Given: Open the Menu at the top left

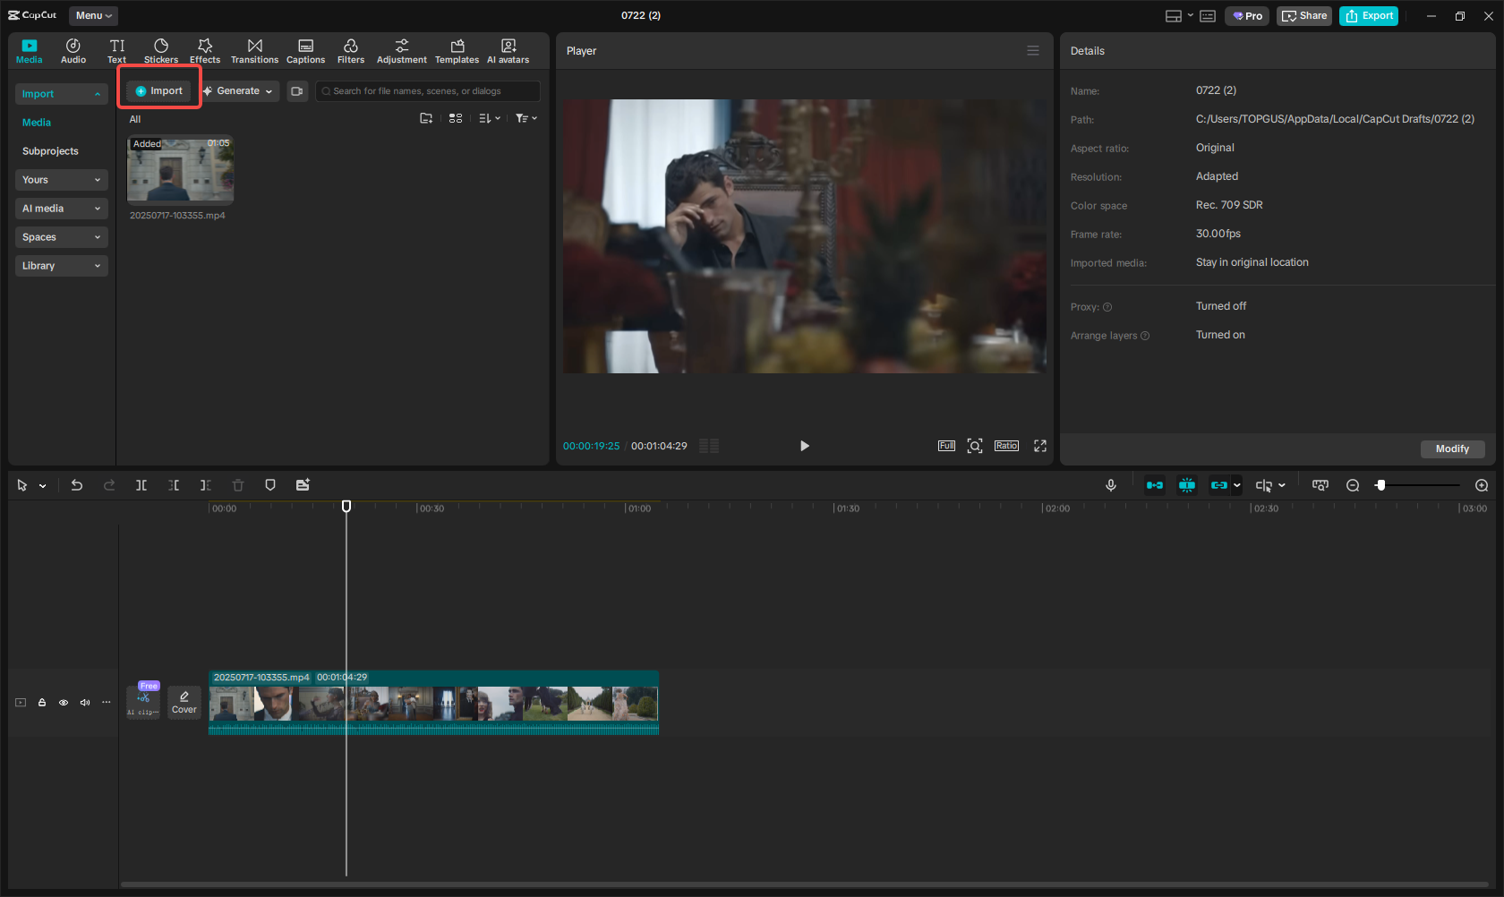Looking at the screenshot, I should pos(92,15).
